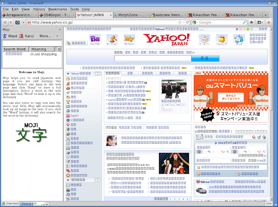The height and width of the screenshot is (207, 278).
Task: Go to the browser Home page icon
Action: [252, 22]
